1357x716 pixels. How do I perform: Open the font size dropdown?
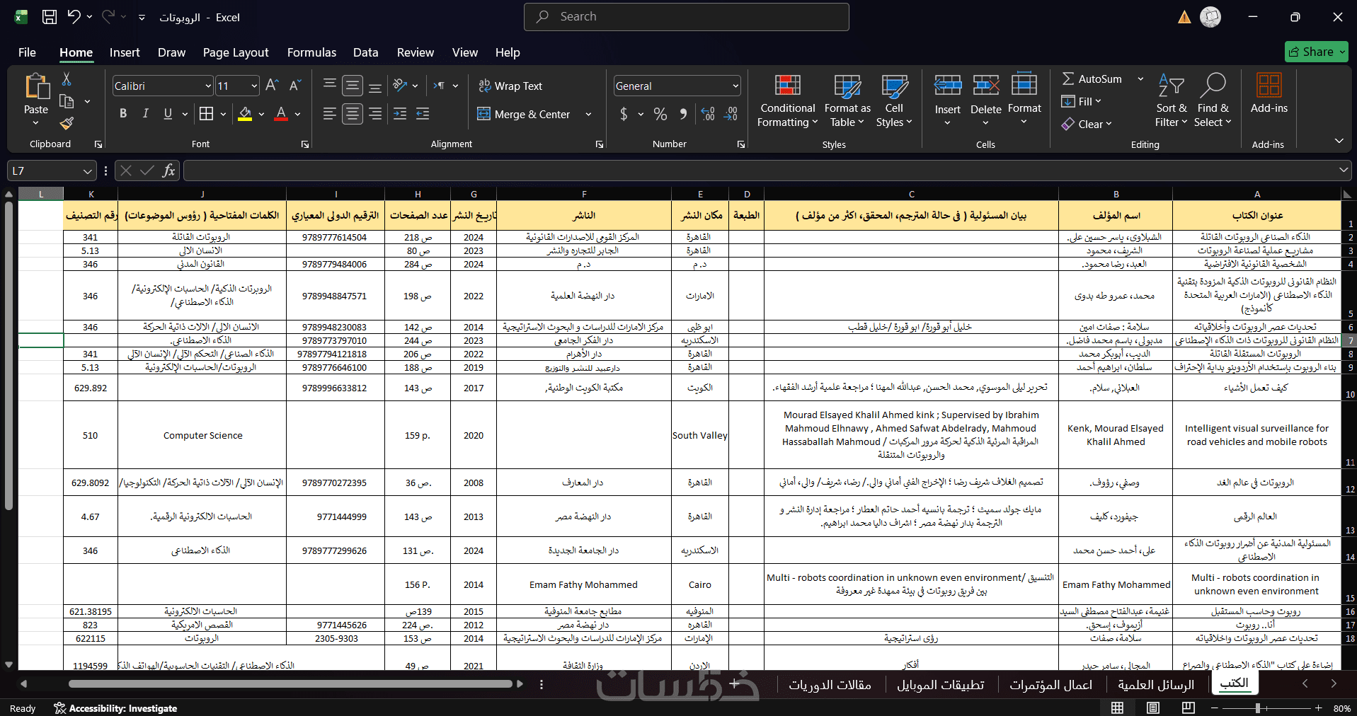[x=254, y=86]
